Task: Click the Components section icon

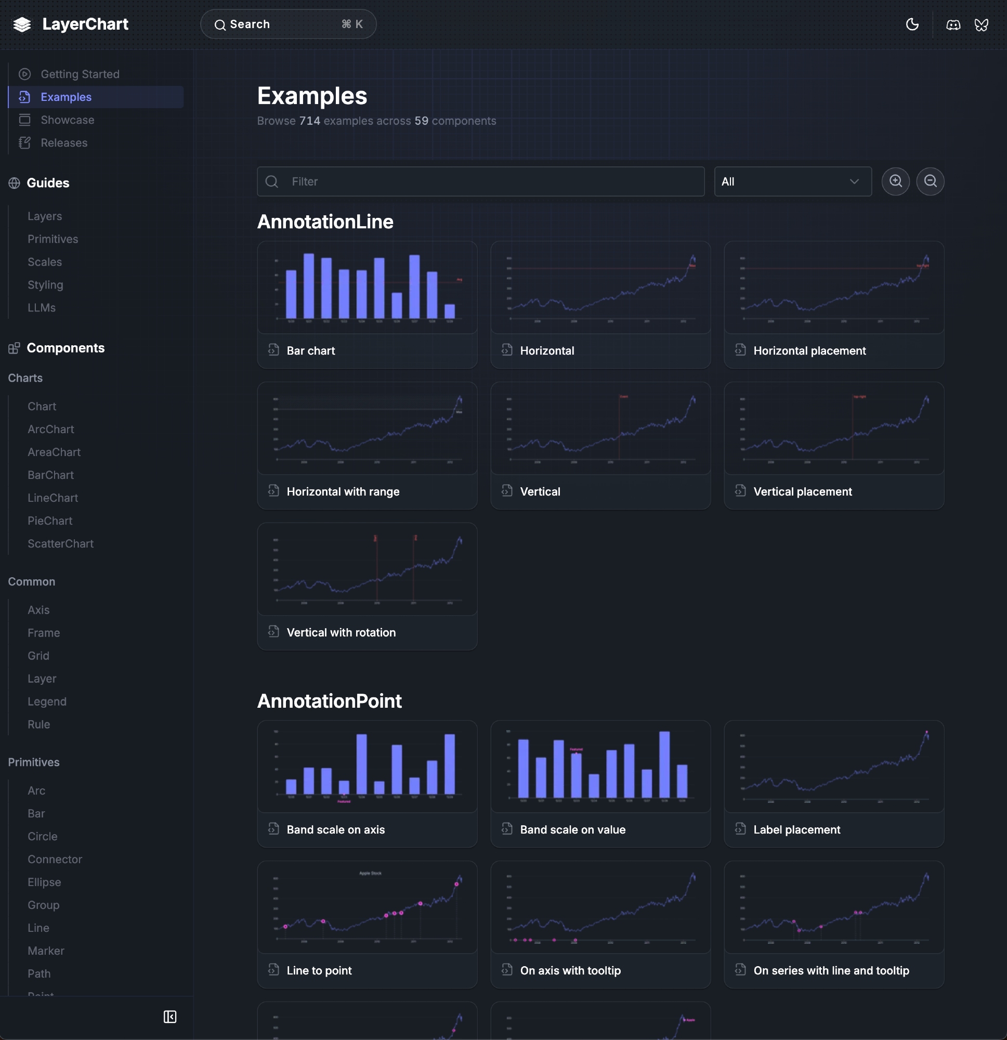Action: click(x=15, y=348)
